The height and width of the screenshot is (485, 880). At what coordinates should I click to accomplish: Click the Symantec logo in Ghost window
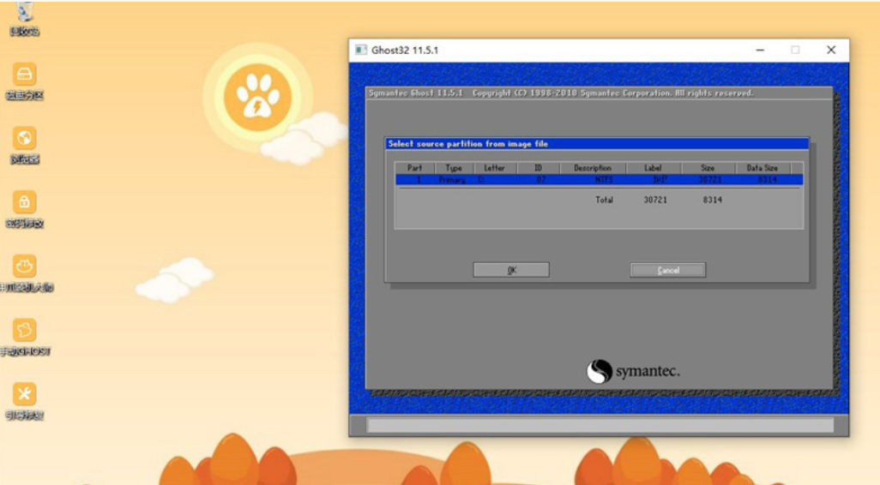(633, 371)
